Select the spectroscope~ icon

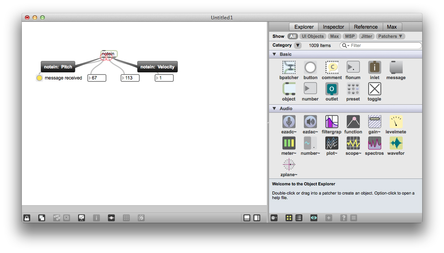(x=374, y=143)
